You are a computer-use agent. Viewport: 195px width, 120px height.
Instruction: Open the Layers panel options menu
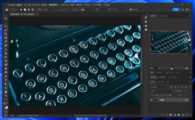pyautogui.click(x=190, y=82)
